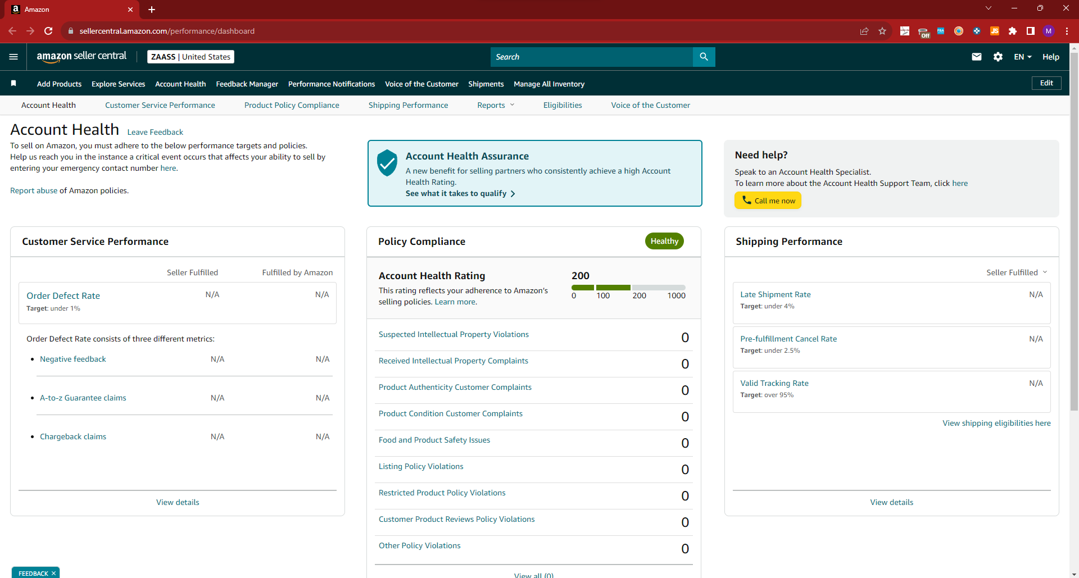Click the Account Health Rating progress bar
The image size is (1079, 578).
point(628,288)
